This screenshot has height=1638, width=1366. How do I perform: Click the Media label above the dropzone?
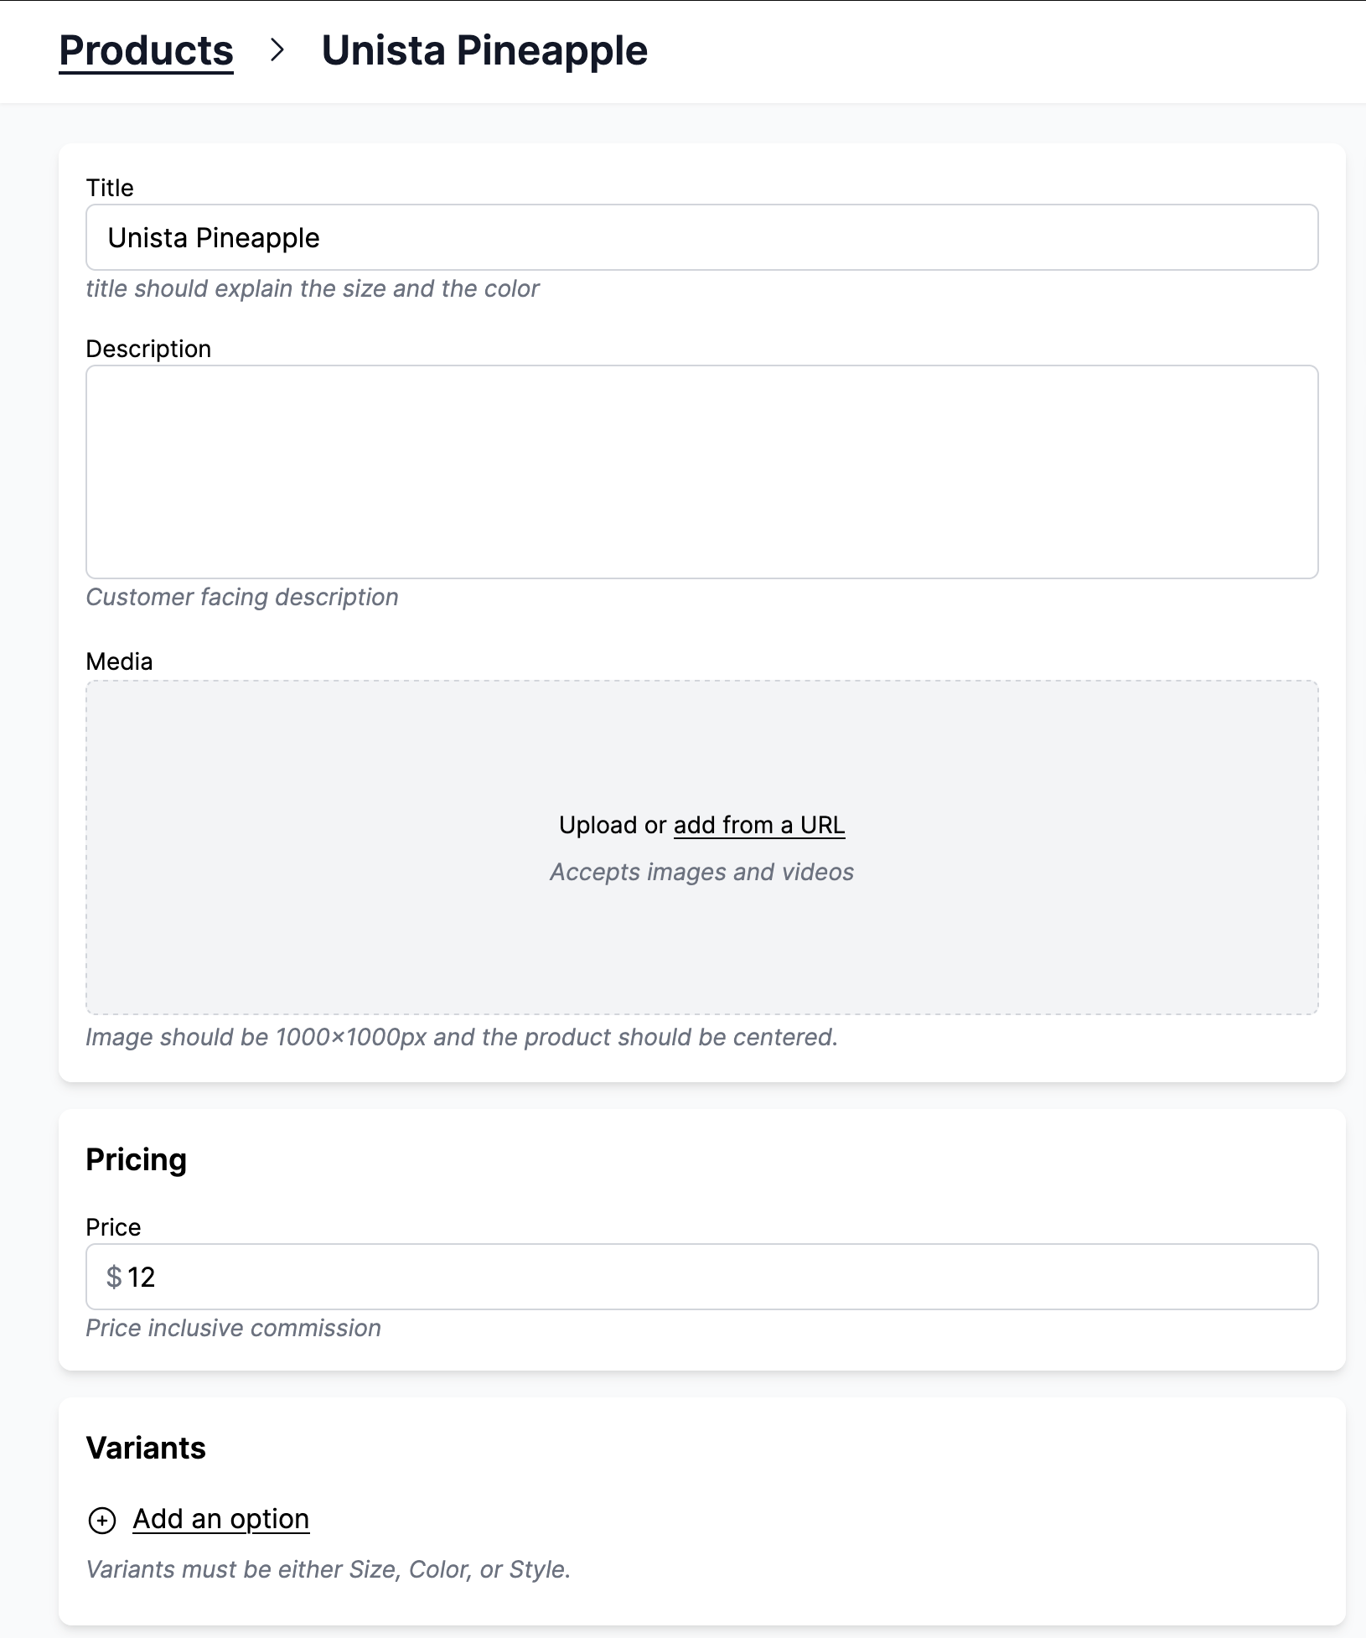pos(119,661)
